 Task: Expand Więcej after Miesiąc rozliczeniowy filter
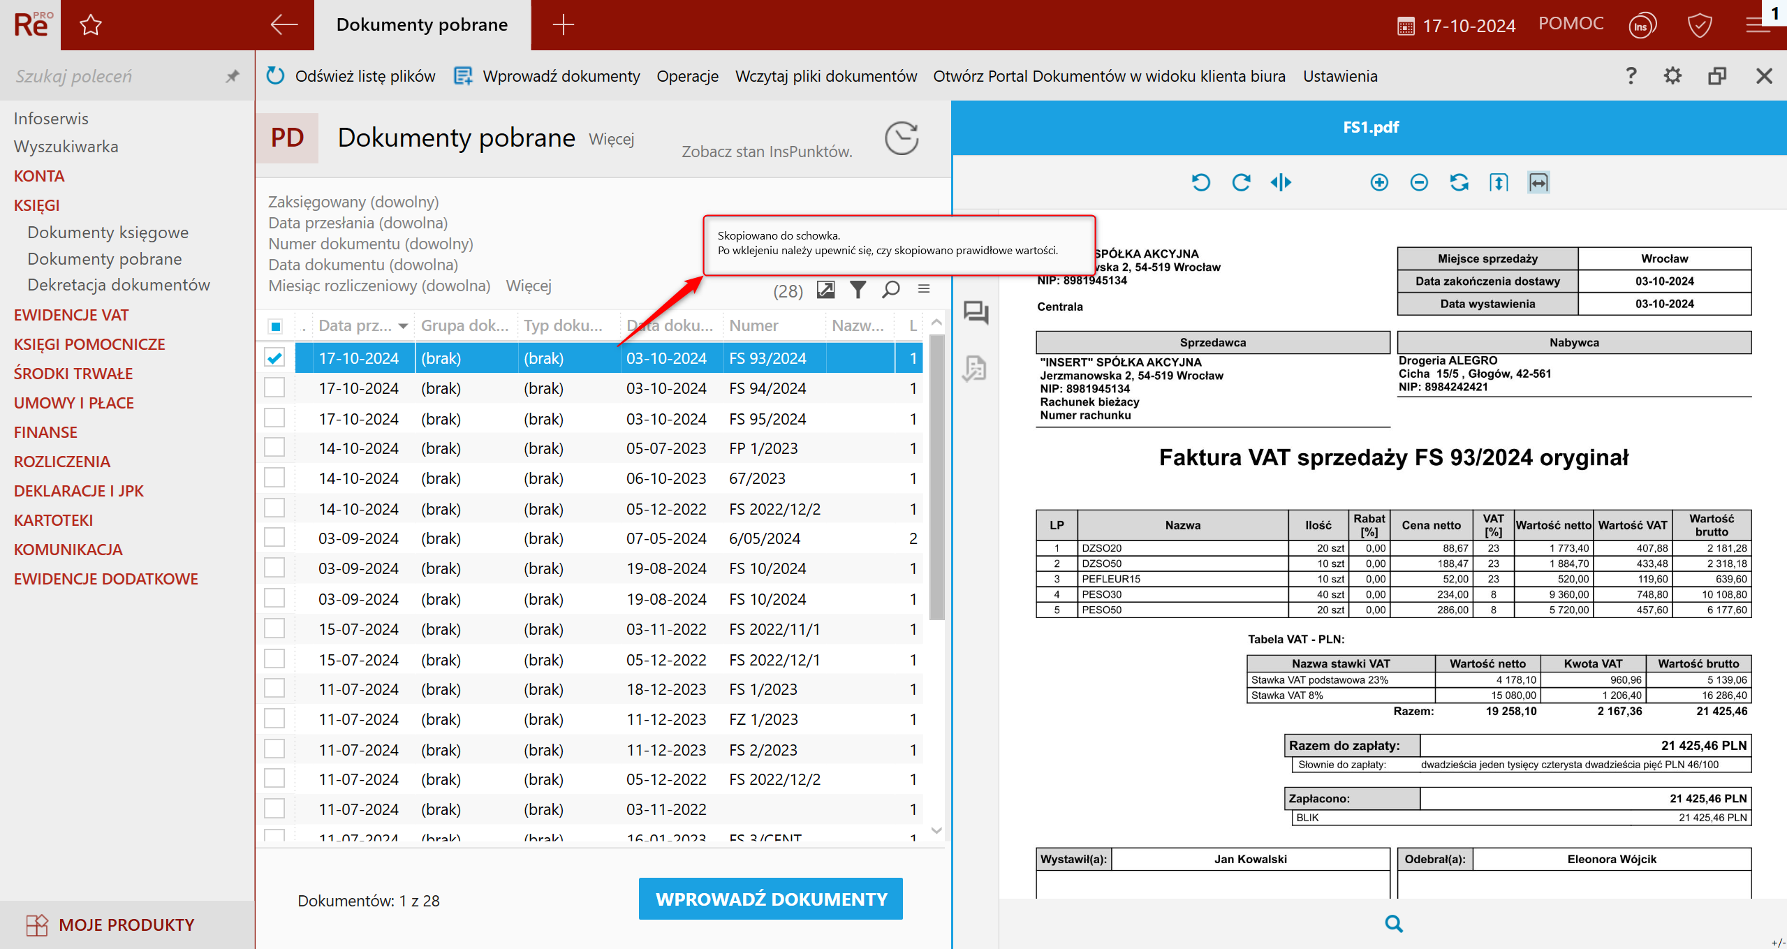[x=528, y=286]
